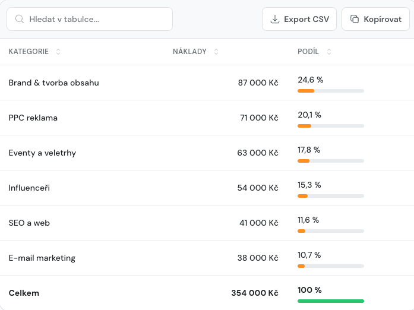Image resolution: width=414 pixels, height=310 pixels.
Task: Select the E-mail marketing row
Action: point(207,258)
